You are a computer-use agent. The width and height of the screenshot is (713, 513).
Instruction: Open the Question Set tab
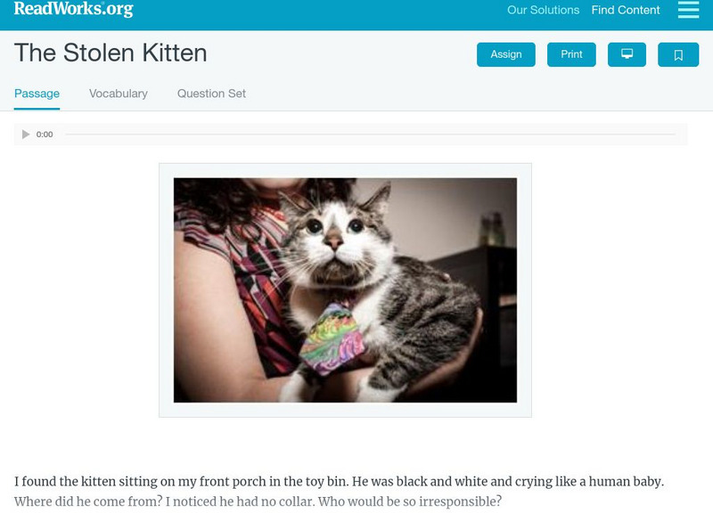tap(211, 94)
